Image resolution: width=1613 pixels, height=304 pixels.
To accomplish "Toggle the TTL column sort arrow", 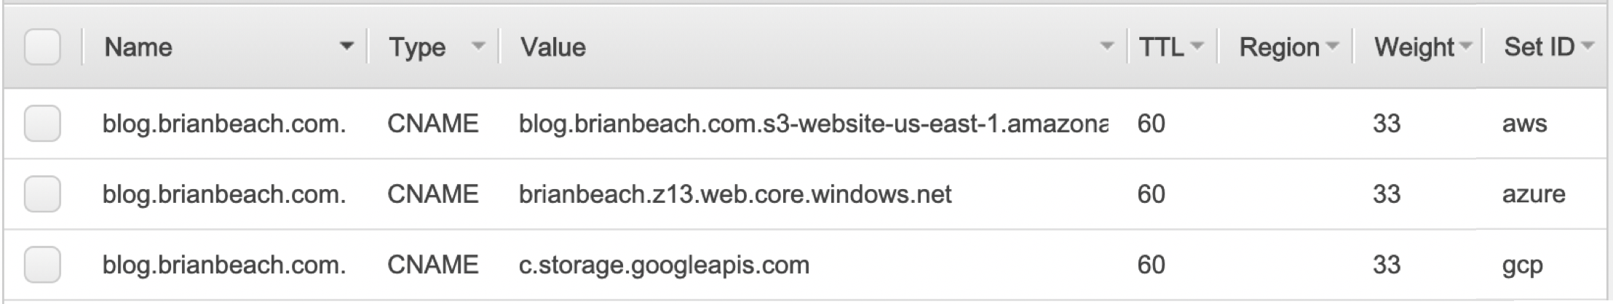I will [x=1197, y=47].
